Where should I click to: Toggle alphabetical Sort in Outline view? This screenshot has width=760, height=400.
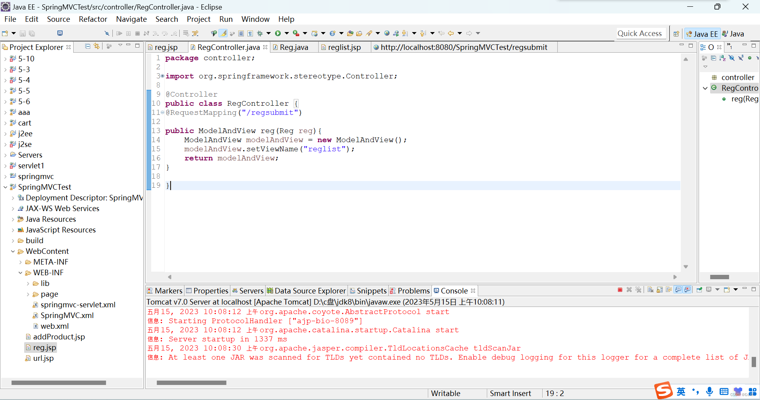(x=722, y=58)
